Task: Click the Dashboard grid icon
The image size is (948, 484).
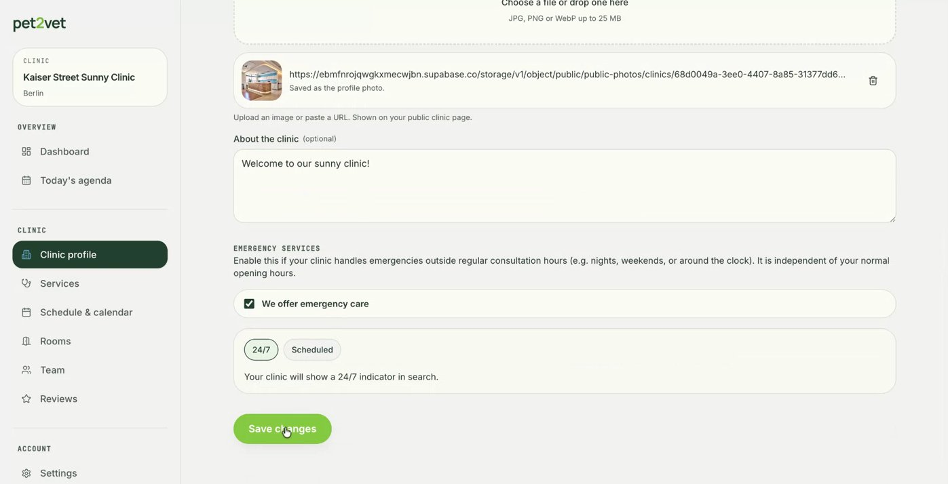Action: [x=26, y=151]
